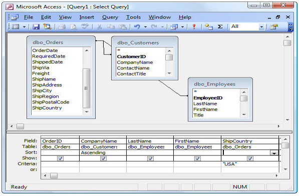
Task: Uncheck Show box for FirstName column
Action: tap(197, 158)
